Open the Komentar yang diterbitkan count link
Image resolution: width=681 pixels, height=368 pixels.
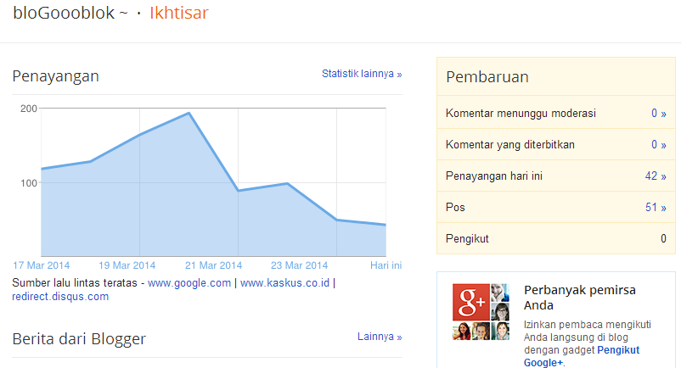pos(658,145)
